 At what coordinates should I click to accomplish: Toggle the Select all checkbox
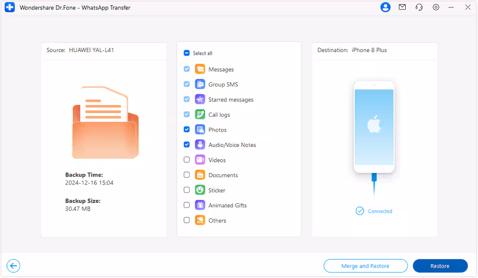(186, 53)
